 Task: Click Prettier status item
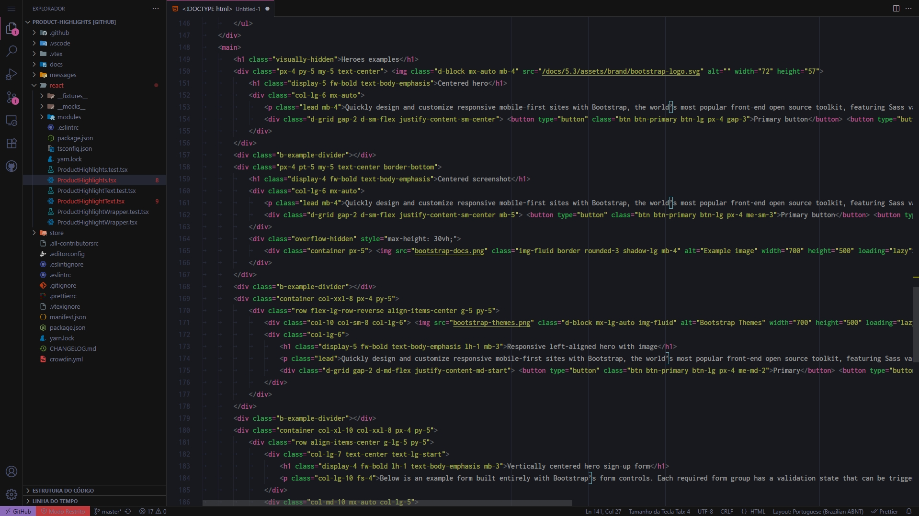[885, 511]
